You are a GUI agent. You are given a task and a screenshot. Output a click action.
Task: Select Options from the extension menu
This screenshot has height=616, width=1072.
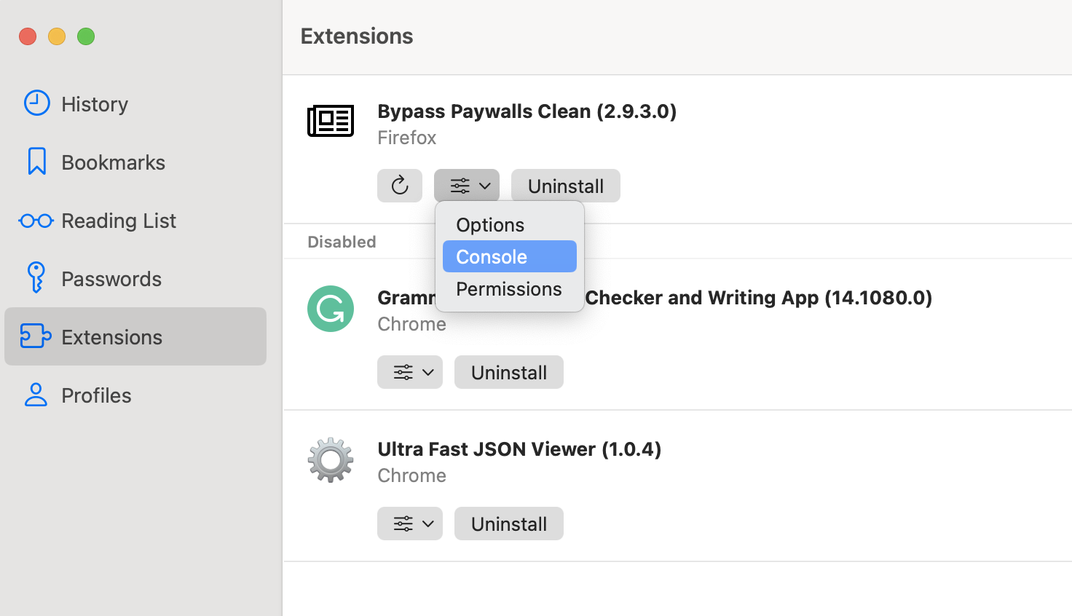489,224
